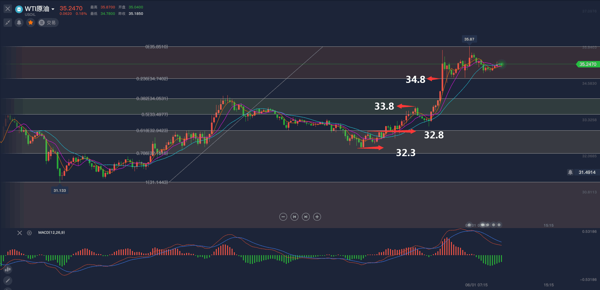The image size is (600, 290).
Task: Click the 06/01 07:15 label below MACD
Action: click(476, 285)
